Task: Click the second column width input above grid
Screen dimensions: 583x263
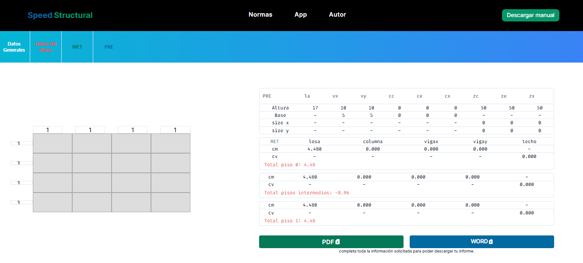Action: tap(90, 130)
